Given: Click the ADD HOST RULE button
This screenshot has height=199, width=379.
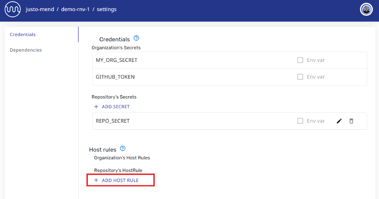Looking at the screenshot, I should point(116,180).
